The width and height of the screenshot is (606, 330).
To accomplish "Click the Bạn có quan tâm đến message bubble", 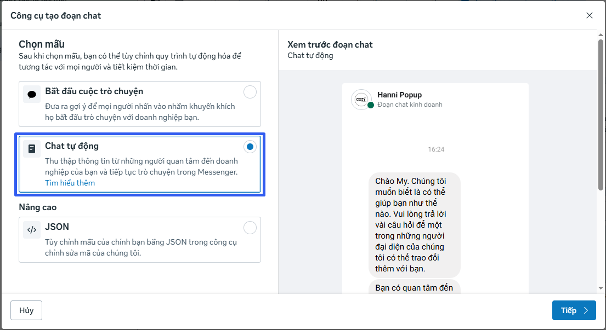I will pyautogui.click(x=414, y=287).
